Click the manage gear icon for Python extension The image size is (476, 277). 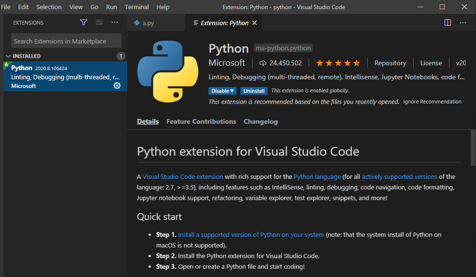click(x=117, y=86)
